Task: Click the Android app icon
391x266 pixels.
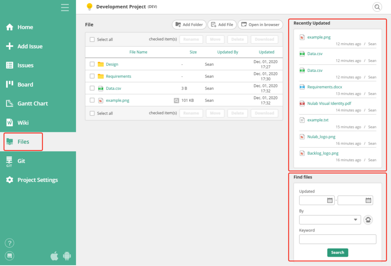Action: point(67,256)
